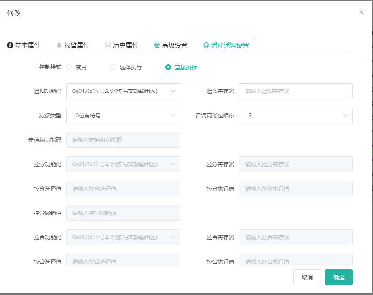Choose the 禁用 control mode radio

click(69, 68)
